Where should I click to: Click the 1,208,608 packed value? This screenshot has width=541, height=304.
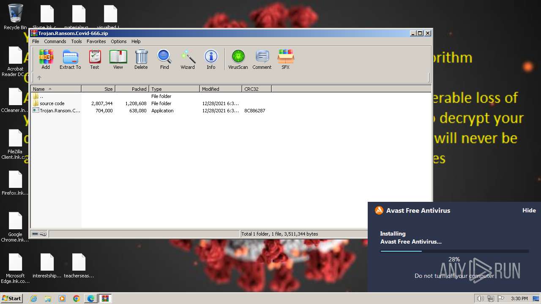click(136, 103)
